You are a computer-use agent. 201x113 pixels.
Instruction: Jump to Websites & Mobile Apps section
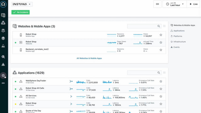click(x=183, y=25)
